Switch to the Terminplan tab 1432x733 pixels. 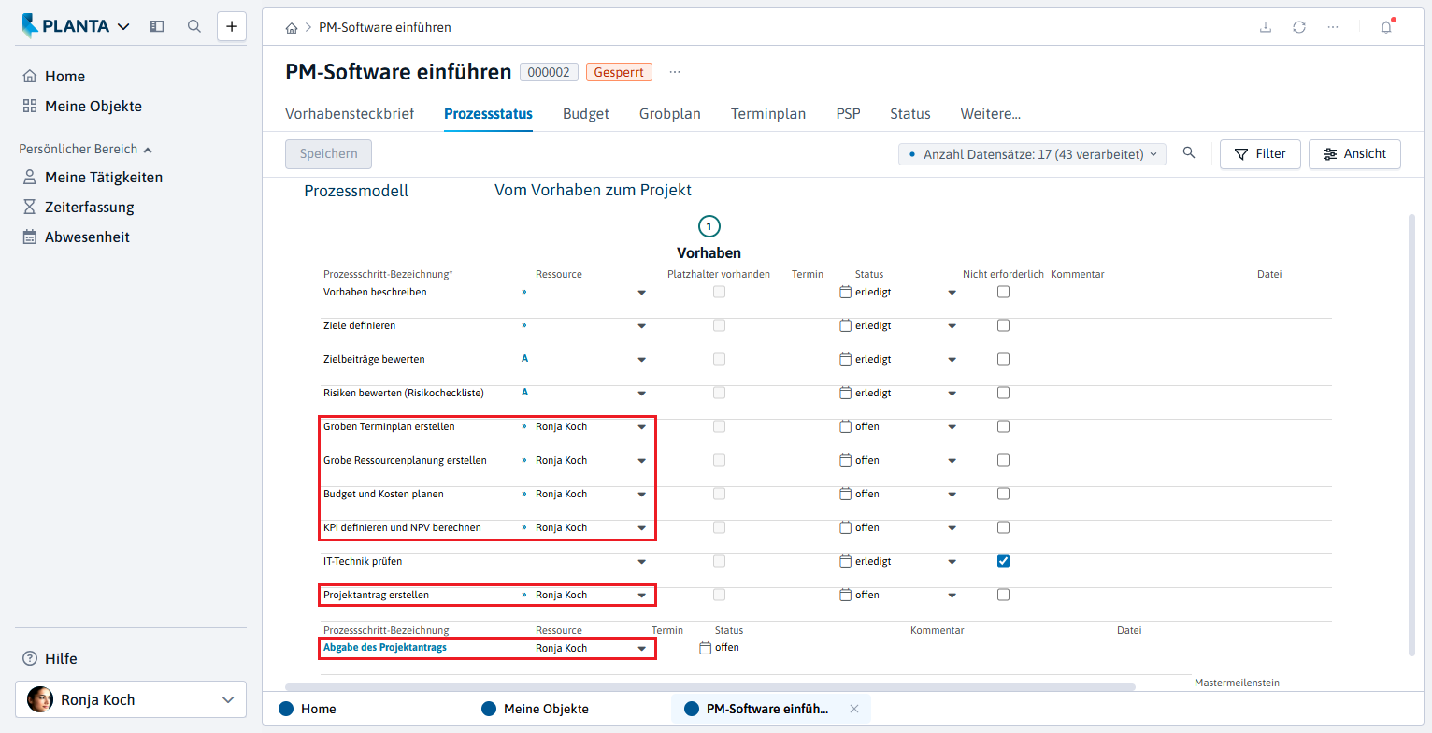(x=768, y=114)
